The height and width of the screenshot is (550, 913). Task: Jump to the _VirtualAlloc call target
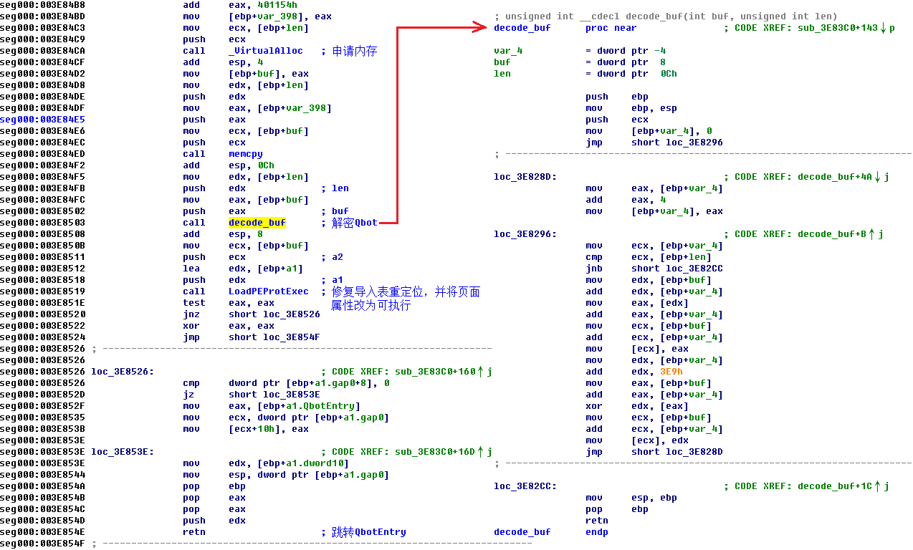click(265, 51)
